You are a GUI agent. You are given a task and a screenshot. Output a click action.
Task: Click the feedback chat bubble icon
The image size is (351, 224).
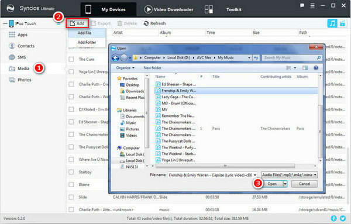[x=302, y=6]
